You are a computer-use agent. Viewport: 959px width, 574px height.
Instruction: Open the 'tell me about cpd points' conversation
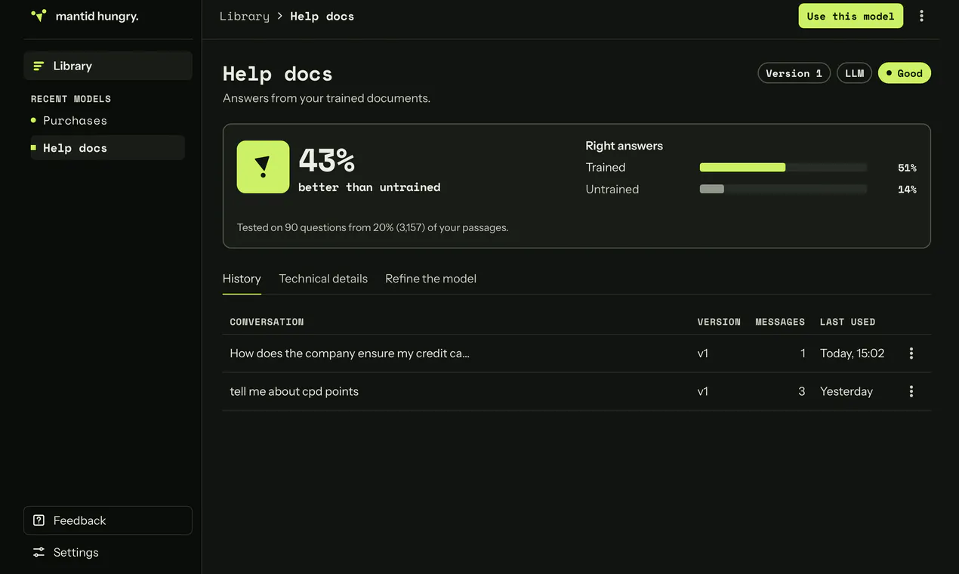tap(577, 391)
